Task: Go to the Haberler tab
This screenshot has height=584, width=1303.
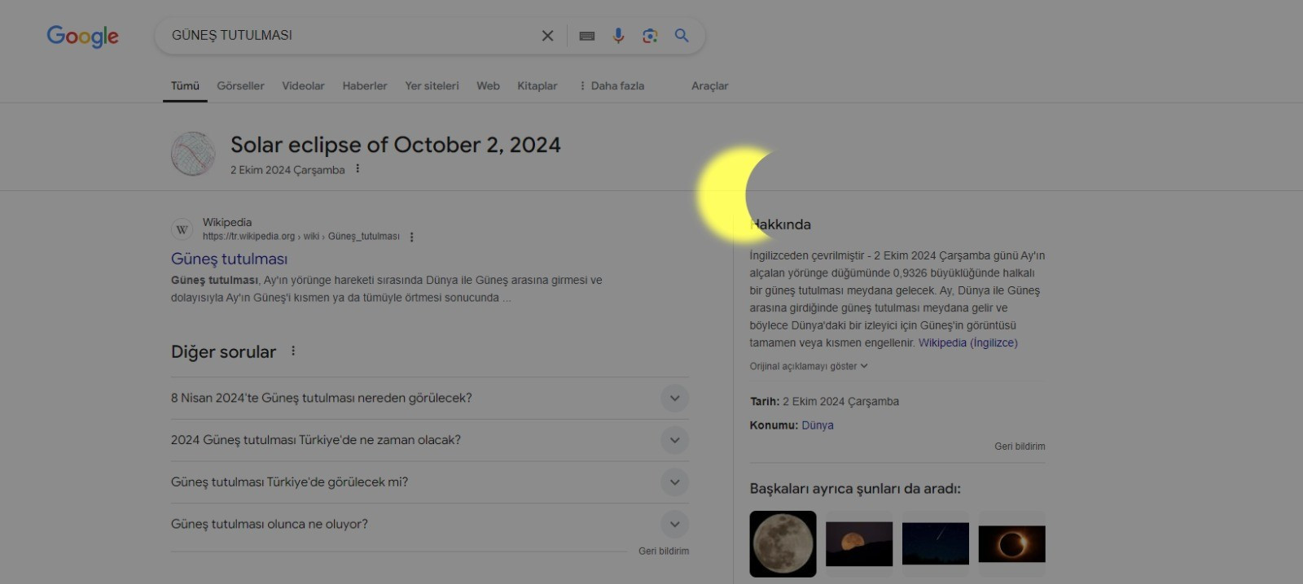Action: point(365,85)
